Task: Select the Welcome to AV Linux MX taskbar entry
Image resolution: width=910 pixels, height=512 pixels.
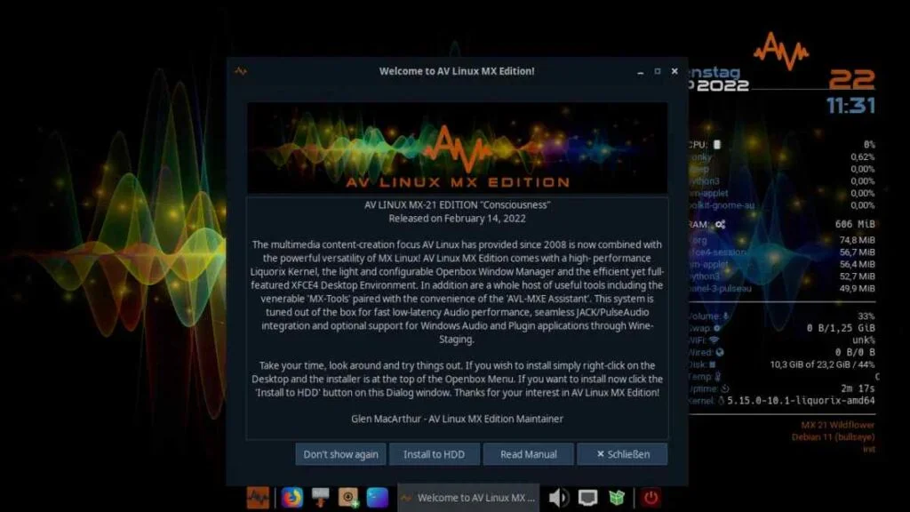Action: (x=467, y=498)
